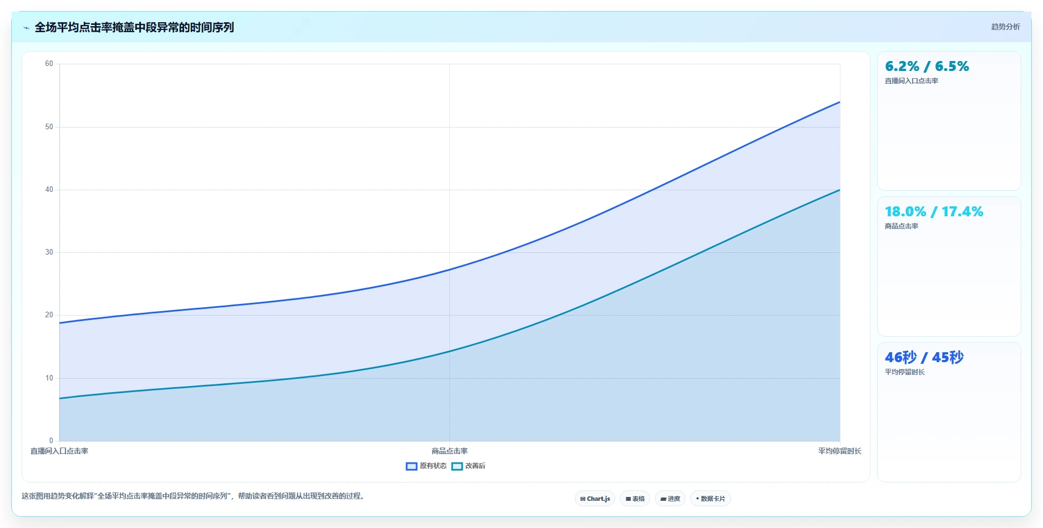Click the y-axis value 60
Viewport: 1043px width, 528px height.
pos(49,64)
